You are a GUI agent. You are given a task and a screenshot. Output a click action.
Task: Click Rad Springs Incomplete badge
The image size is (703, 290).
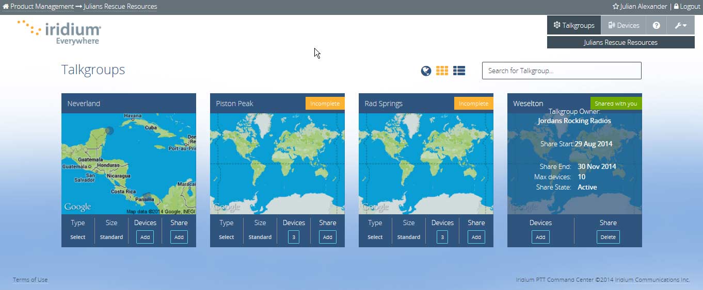pos(474,104)
